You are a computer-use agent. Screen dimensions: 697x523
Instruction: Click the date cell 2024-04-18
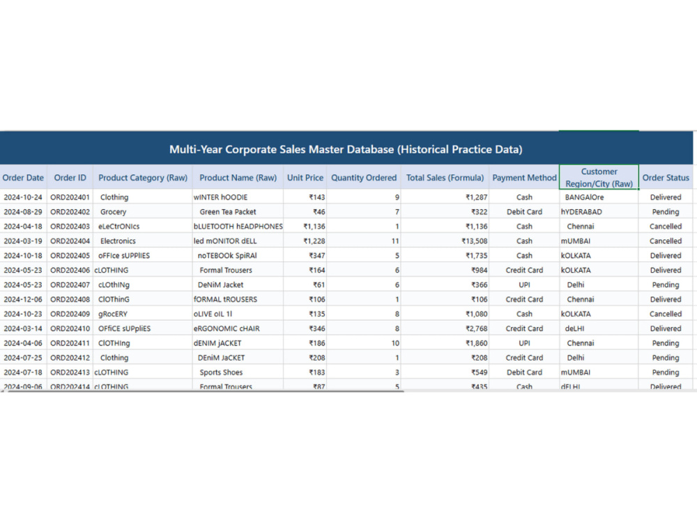coord(23,227)
